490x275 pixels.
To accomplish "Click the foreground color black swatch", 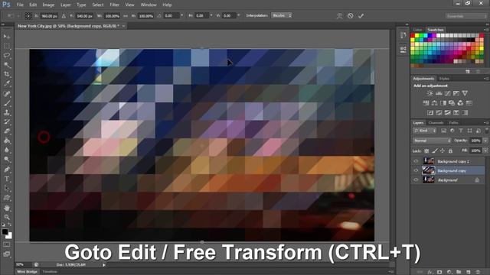I will (x=5, y=232).
